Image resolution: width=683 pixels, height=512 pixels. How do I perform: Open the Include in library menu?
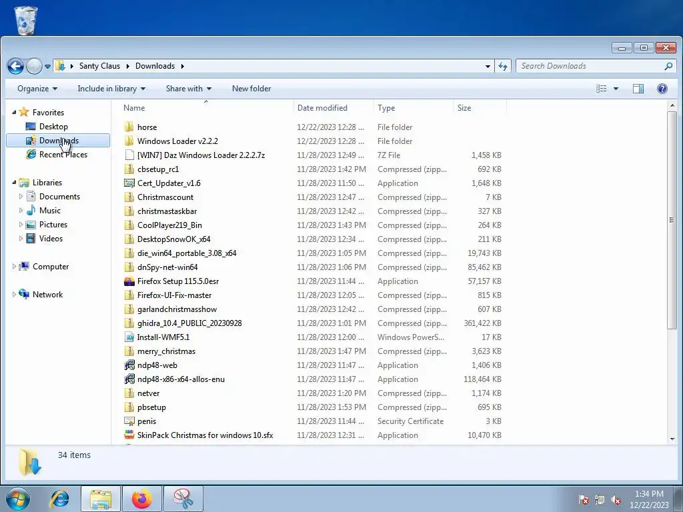click(111, 89)
